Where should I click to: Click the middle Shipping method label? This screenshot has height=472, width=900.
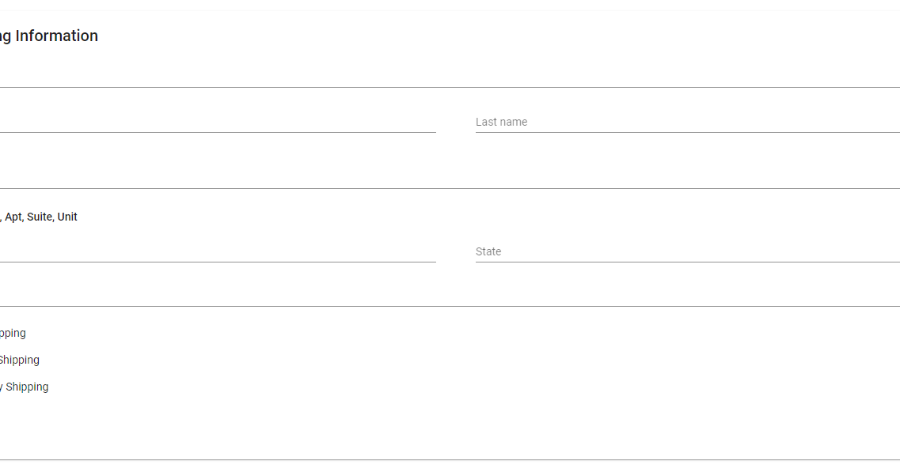[20, 360]
